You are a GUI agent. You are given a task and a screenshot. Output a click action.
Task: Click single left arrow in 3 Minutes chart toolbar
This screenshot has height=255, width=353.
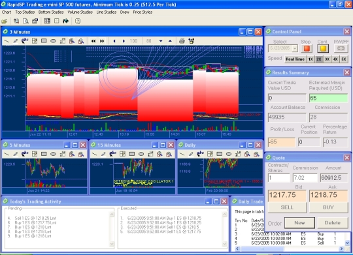(114, 41)
